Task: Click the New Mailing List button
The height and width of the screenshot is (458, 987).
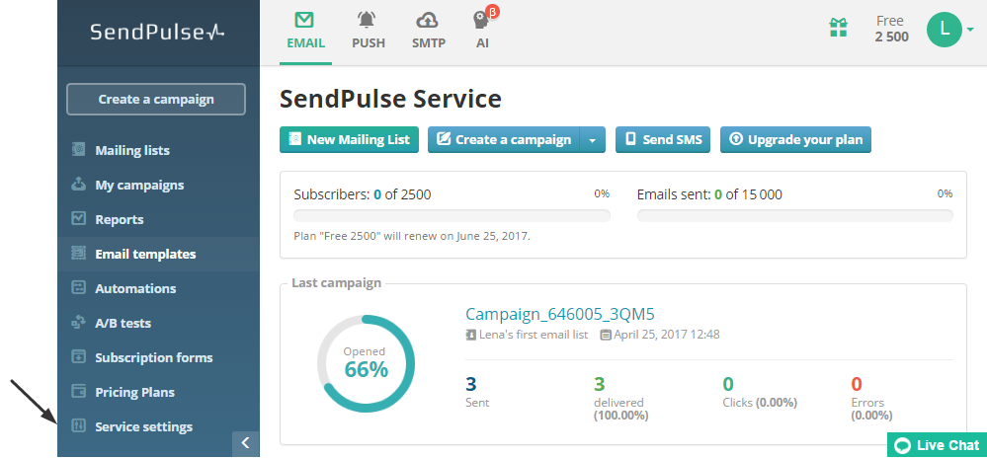Action: click(x=349, y=139)
